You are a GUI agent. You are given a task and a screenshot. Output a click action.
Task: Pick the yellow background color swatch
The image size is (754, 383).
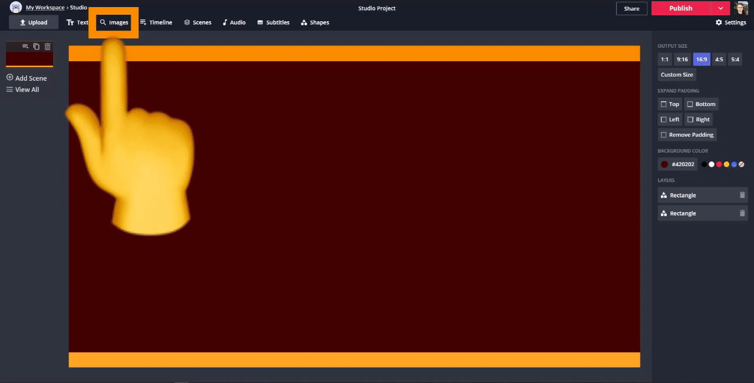(x=726, y=164)
